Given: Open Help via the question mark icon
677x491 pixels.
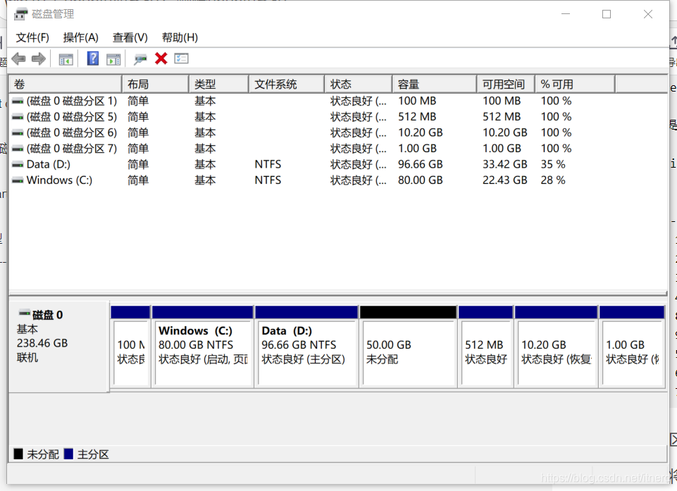Looking at the screenshot, I should click(x=93, y=58).
